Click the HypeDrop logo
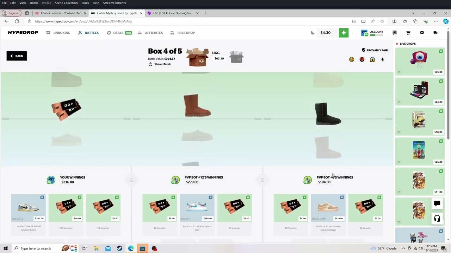Screen dimensions: 451x253 [x=23, y=33]
